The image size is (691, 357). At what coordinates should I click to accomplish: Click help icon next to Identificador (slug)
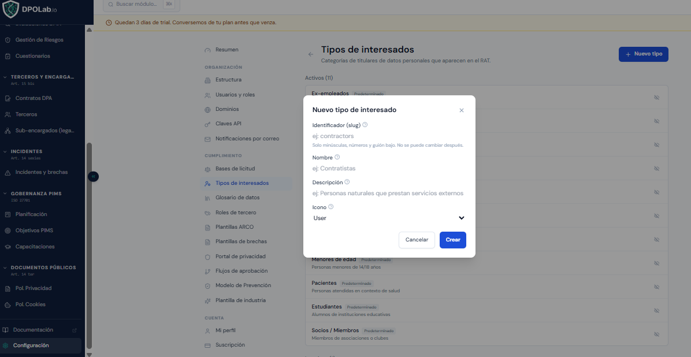pos(365,125)
